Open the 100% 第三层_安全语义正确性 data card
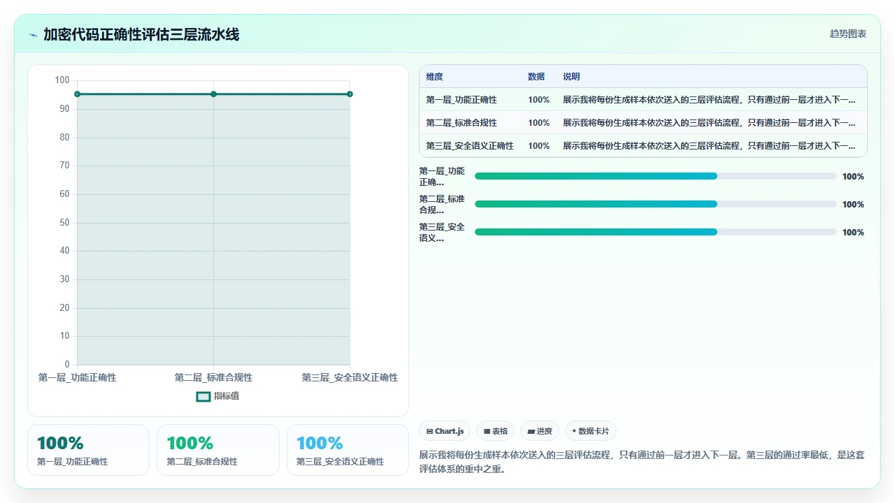895x503 pixels. click(348, 450)
